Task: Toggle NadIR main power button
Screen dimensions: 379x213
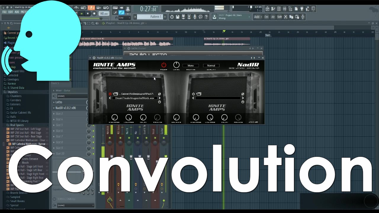Action: pos(164,65)
